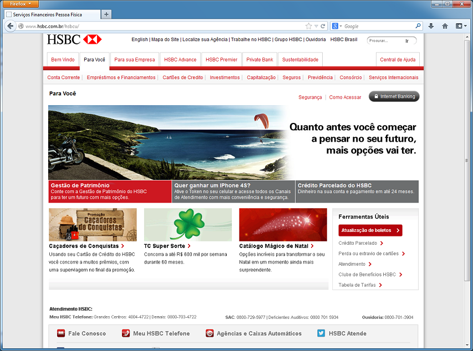Open the new tab plus button
Screen dimensions: 473x351
[x=106, y=14]
